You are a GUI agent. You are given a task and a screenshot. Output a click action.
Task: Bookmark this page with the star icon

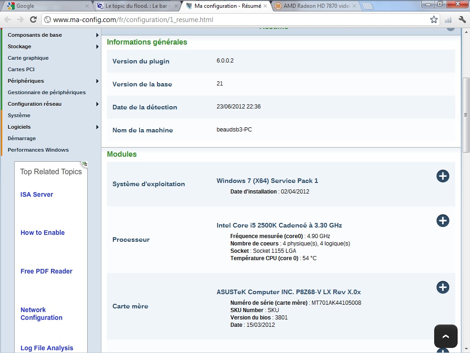pyautogui.click(x=434, y=20)
